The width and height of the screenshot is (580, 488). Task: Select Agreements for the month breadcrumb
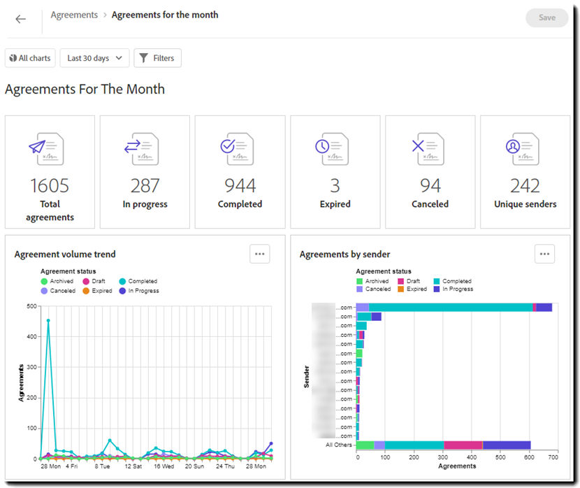pyautogui.click(x=165, y=15)
